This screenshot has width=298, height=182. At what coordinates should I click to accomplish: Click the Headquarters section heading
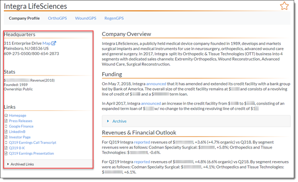20,34
